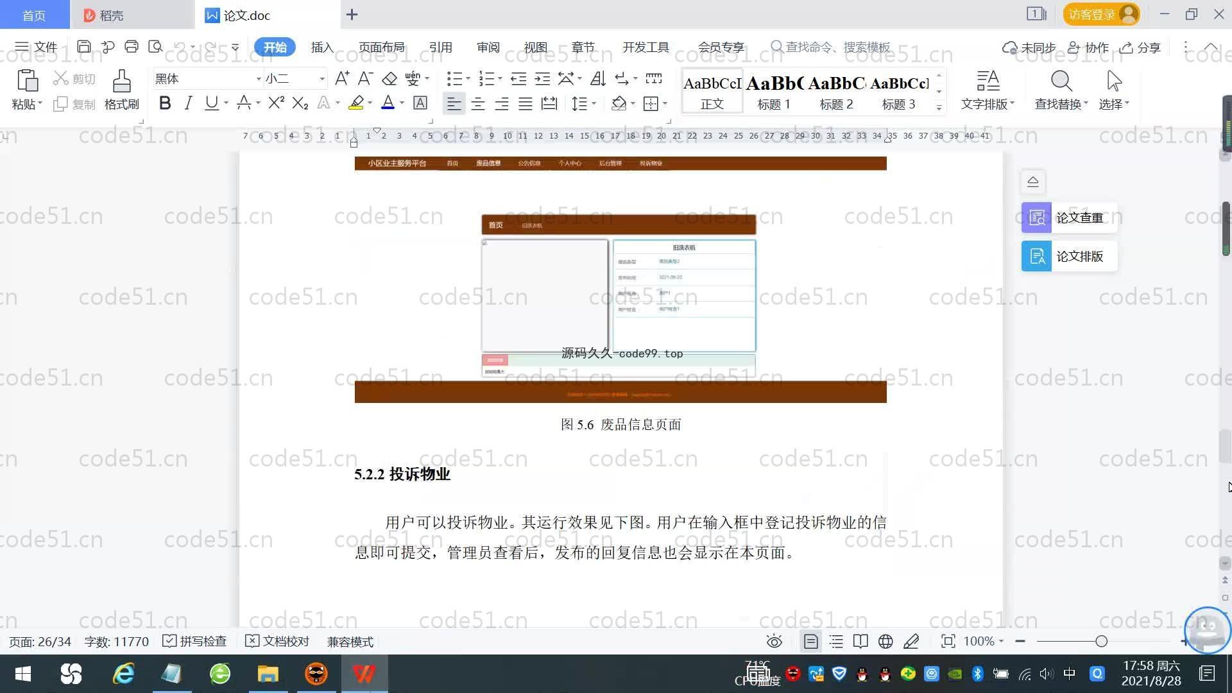Viewport: 1232px width, 693px height.
Task: Switch to web layout view icon
Action: (886, 641)
